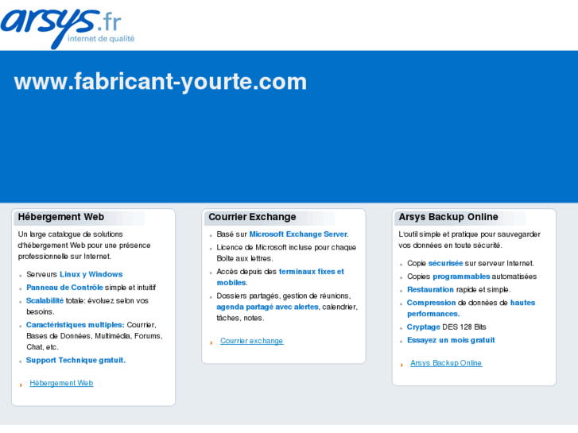Click orange arrow beside Hébergement Web link
The height and width of the screenshot is (433, 578).
21,385
